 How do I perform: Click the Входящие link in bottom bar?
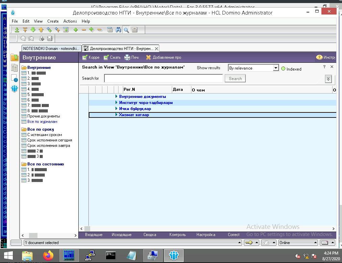point(94,235)
